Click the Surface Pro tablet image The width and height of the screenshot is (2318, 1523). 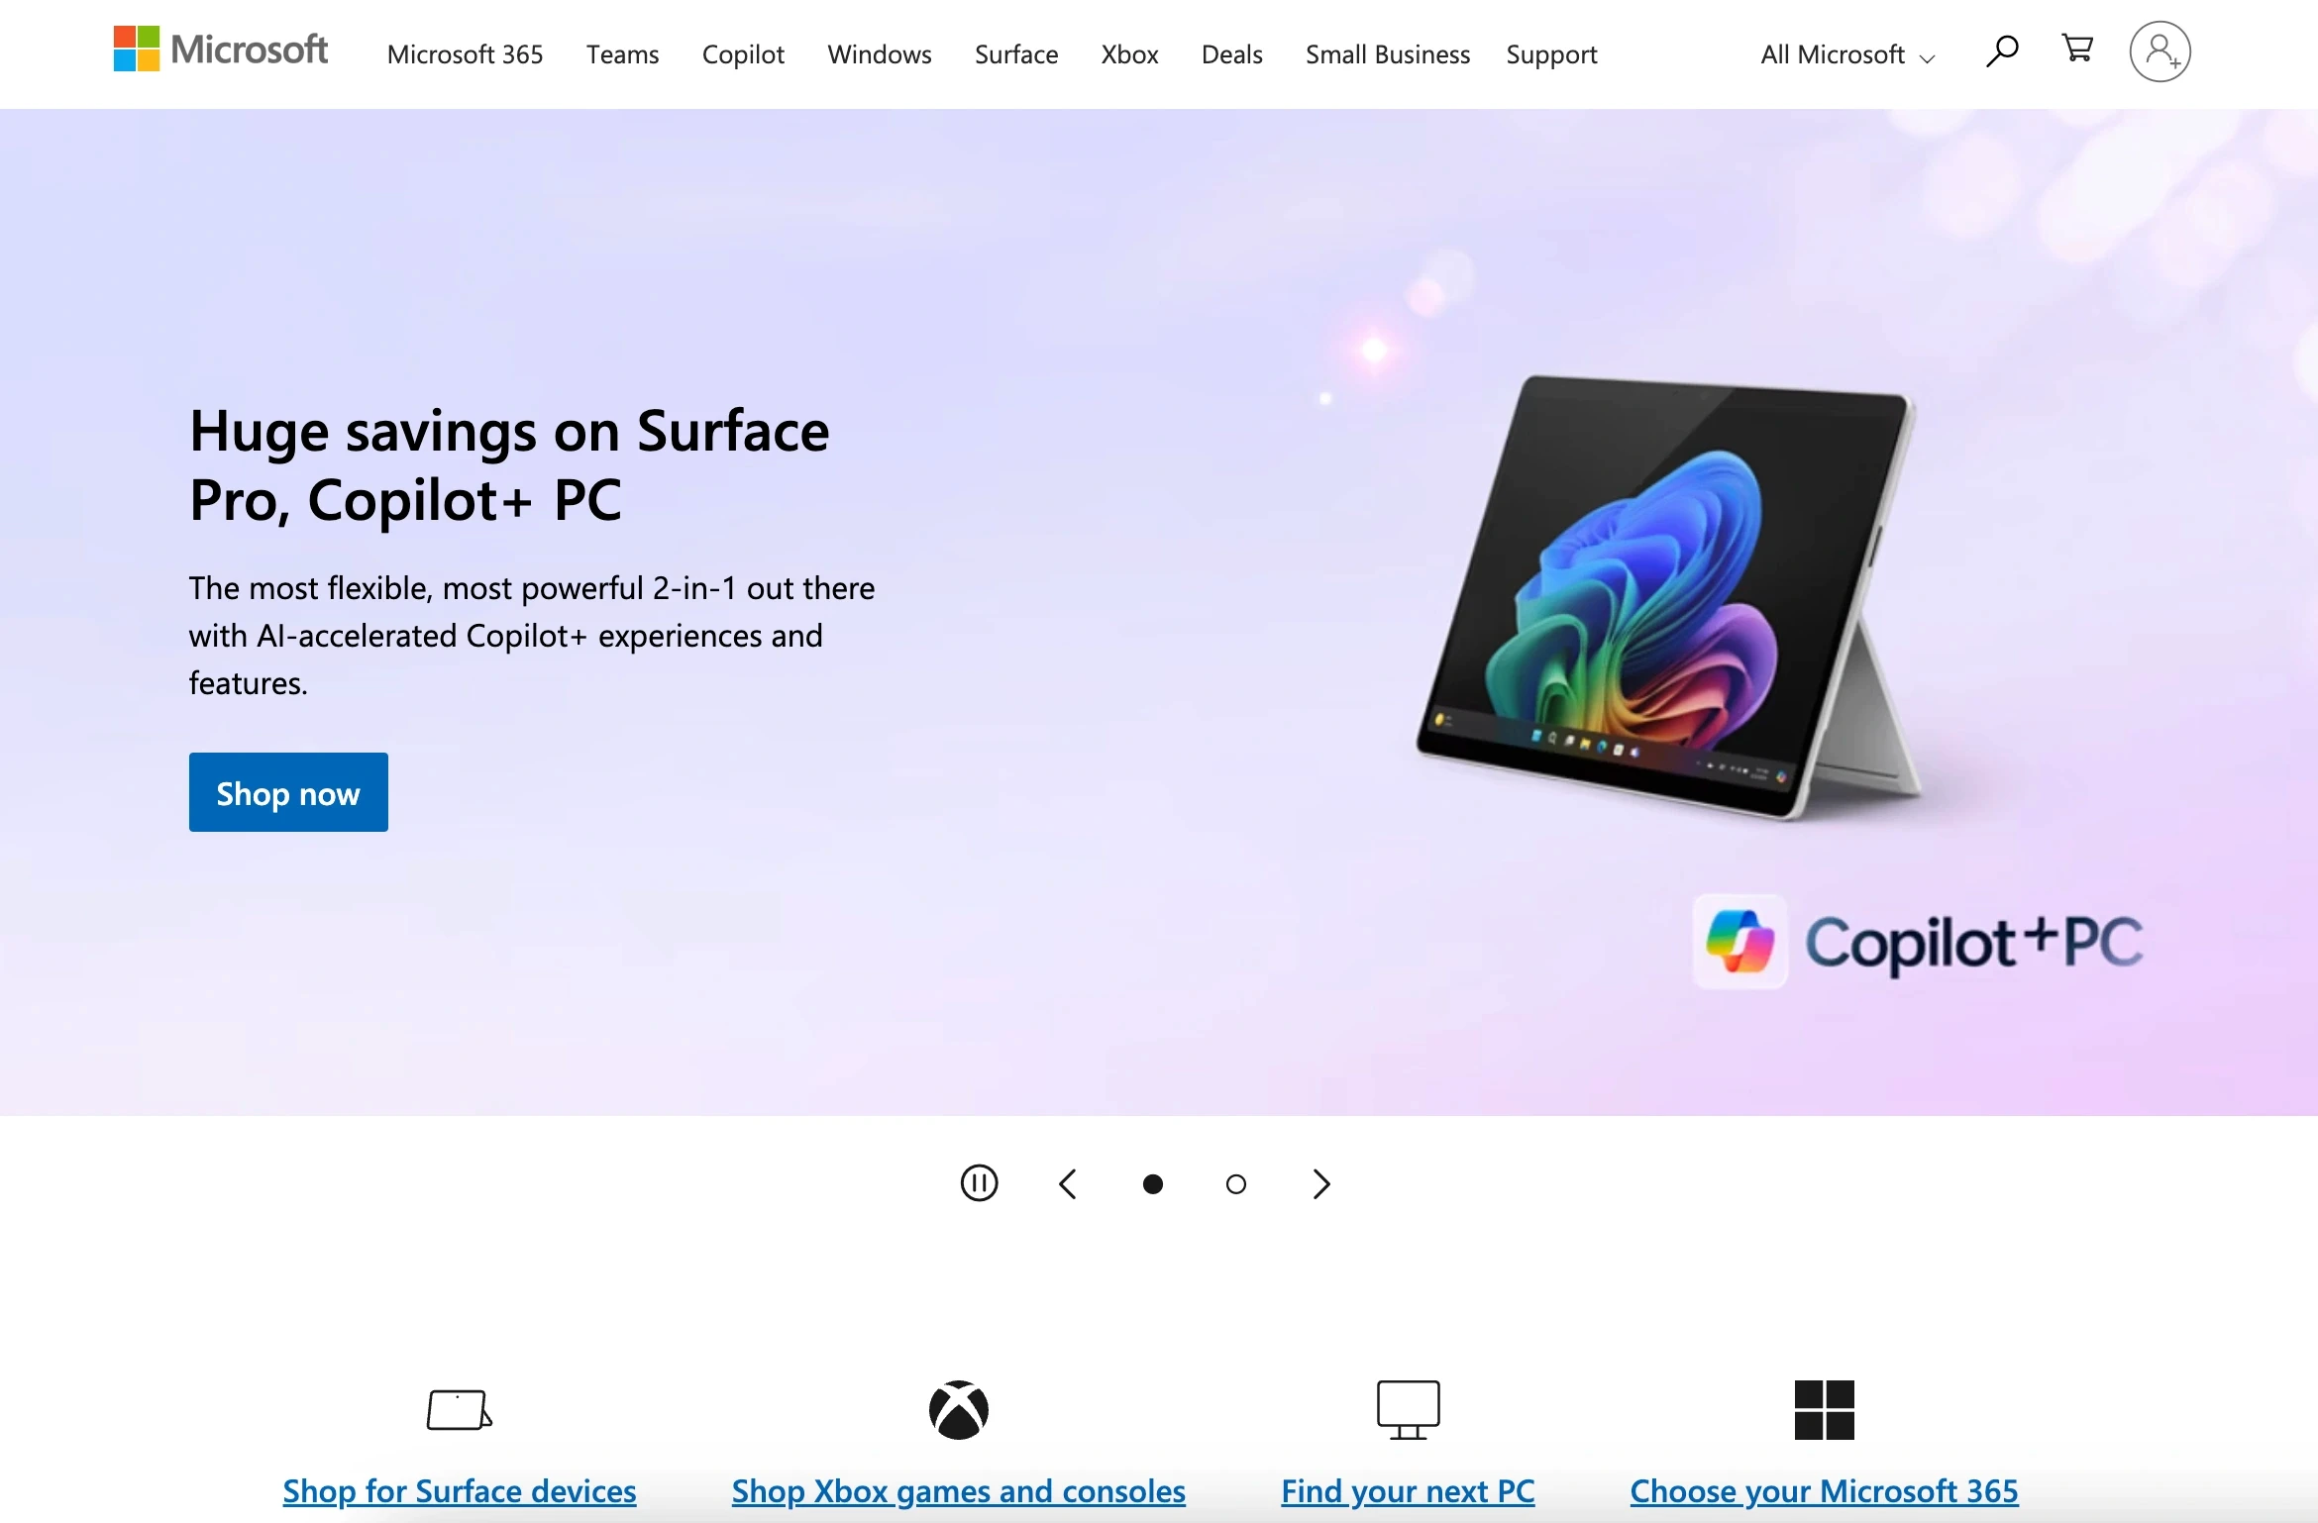click(x=1669, y=596)
